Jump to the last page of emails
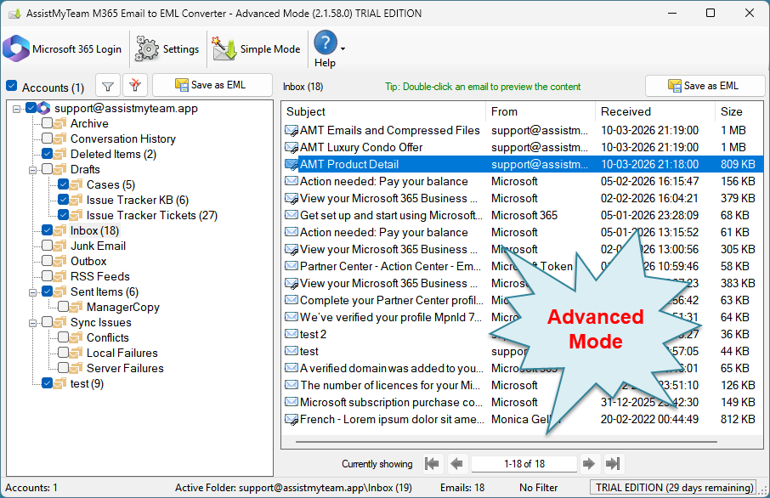Image resolution: width=770 pixels, height=498 pixels. [613, 464]
